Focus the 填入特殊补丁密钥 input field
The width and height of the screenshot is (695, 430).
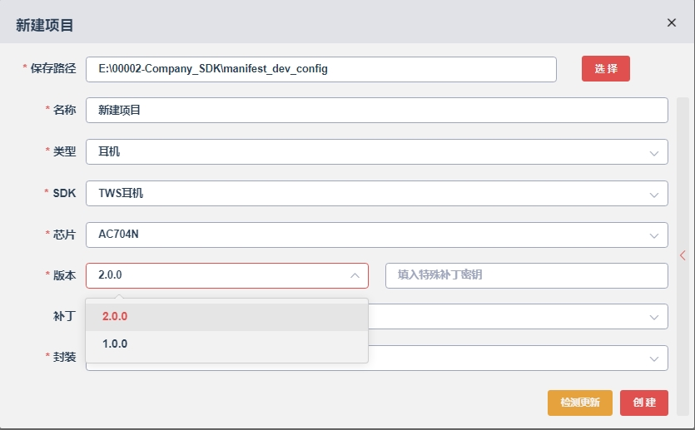pyautogui.click(x=527, y=275)
